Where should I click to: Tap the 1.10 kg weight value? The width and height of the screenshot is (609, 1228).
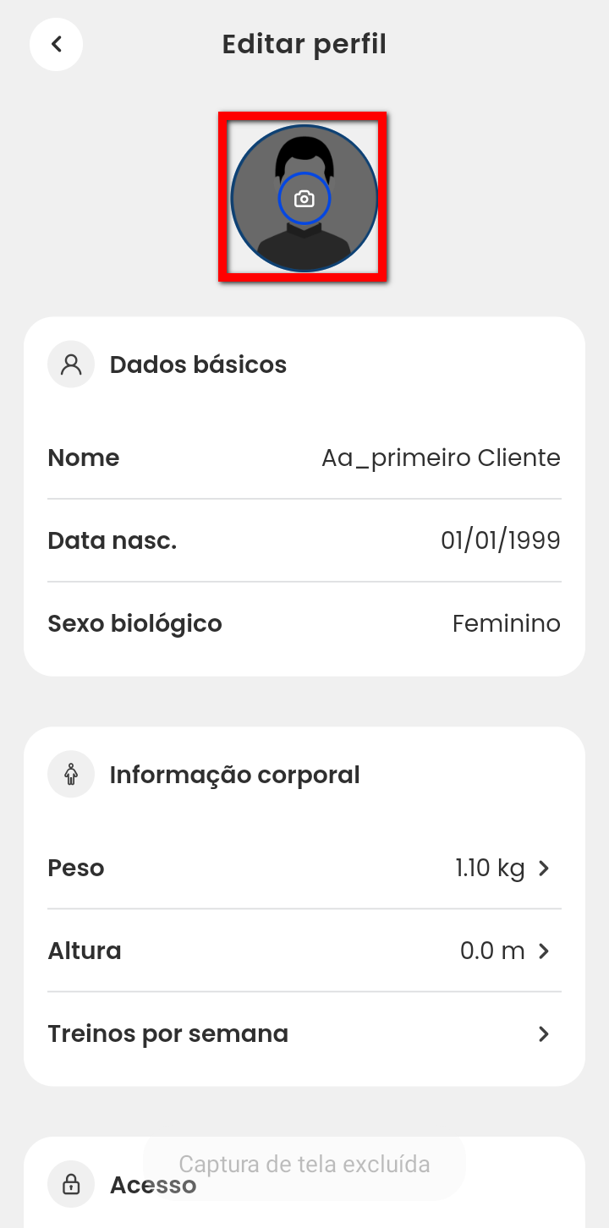click(x=490, y=868)
